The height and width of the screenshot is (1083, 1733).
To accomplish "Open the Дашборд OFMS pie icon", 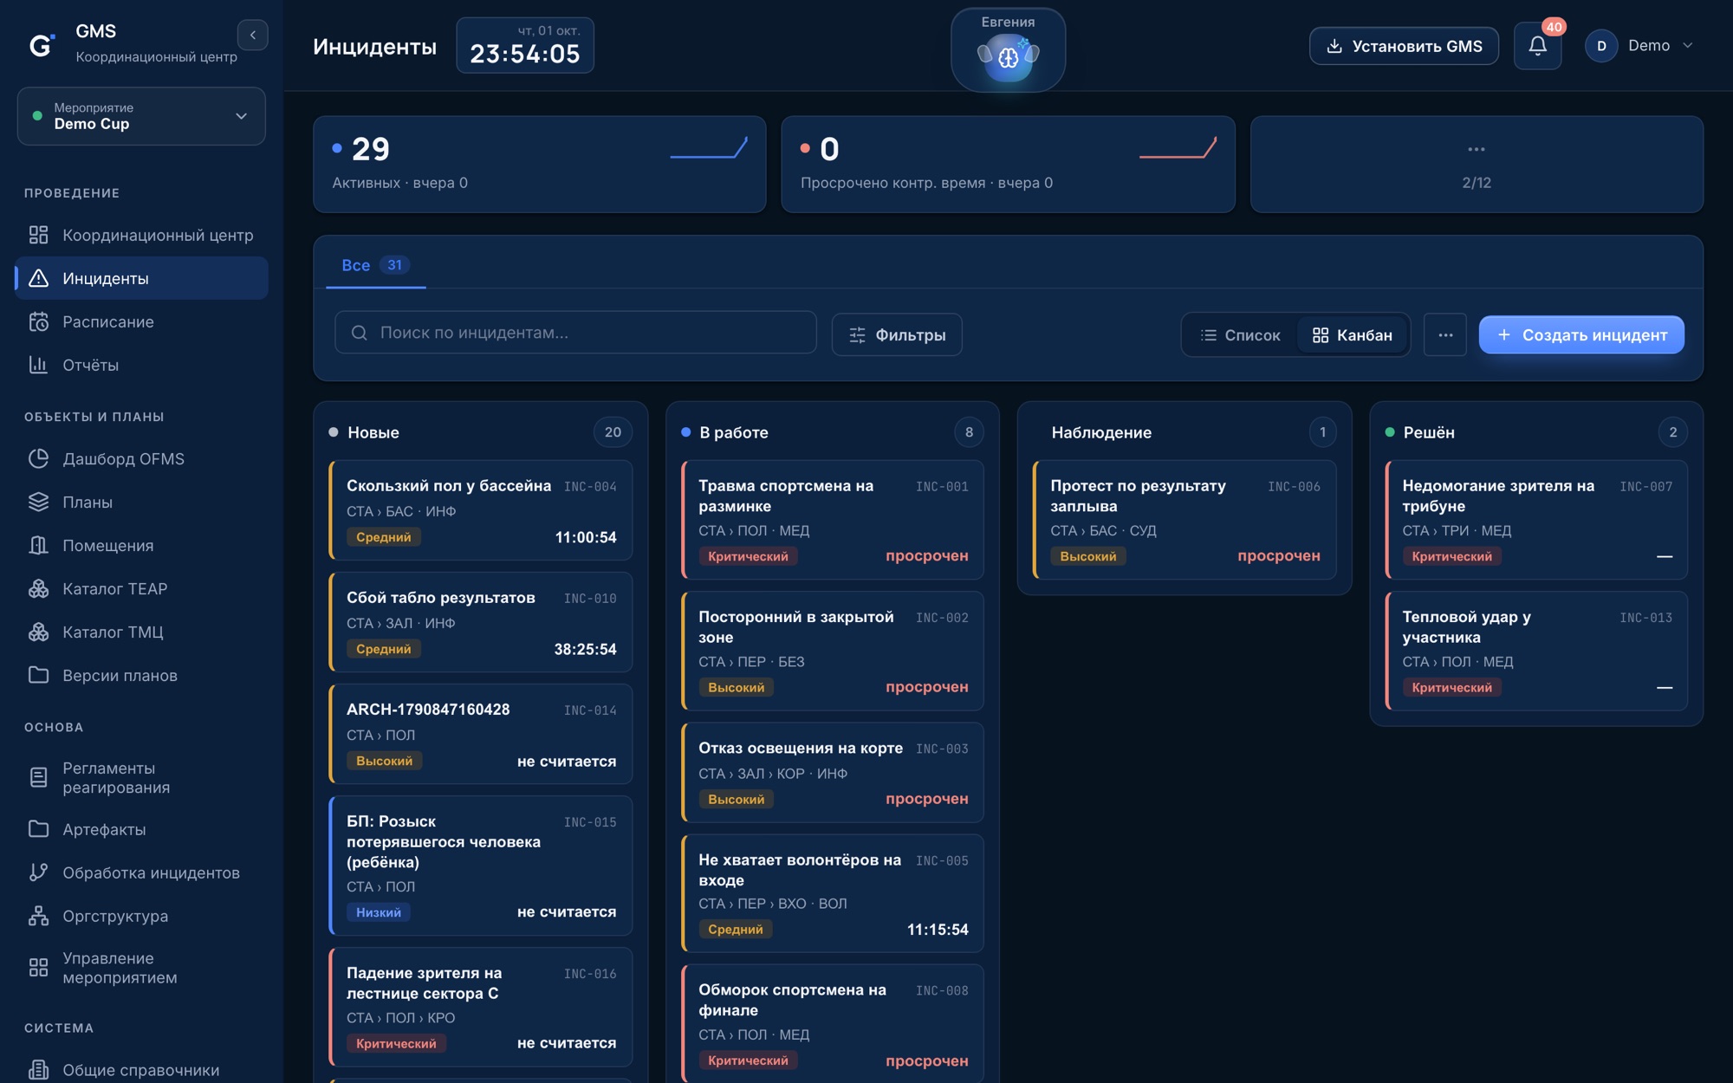I will 38,458.
